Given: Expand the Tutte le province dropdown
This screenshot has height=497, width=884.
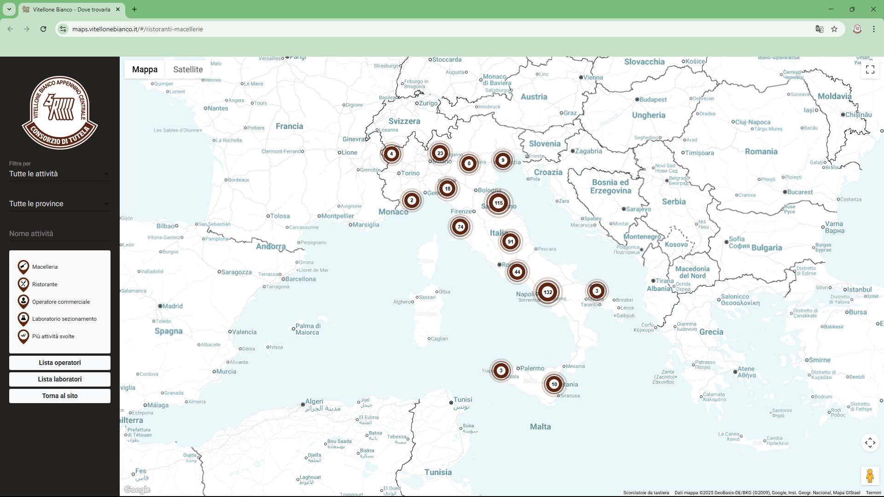Looking at the screenshot, I should 60,204.
